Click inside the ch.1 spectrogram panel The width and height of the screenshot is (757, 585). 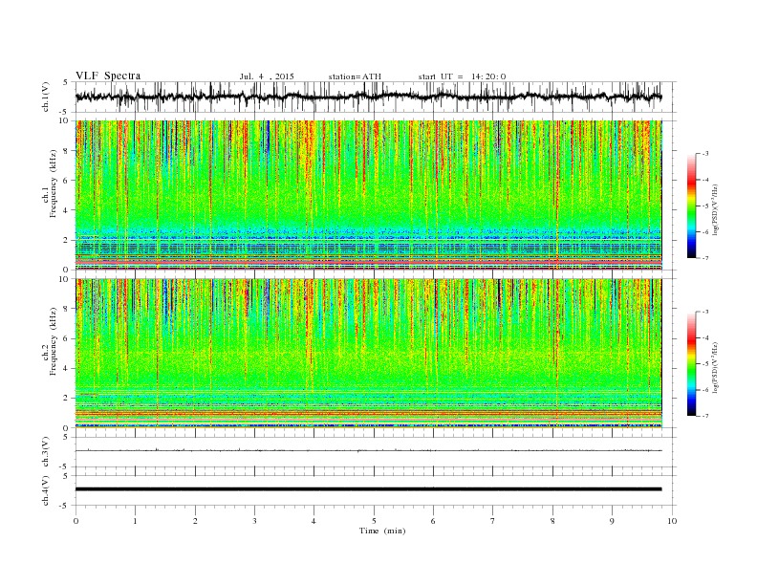point(368,195)
